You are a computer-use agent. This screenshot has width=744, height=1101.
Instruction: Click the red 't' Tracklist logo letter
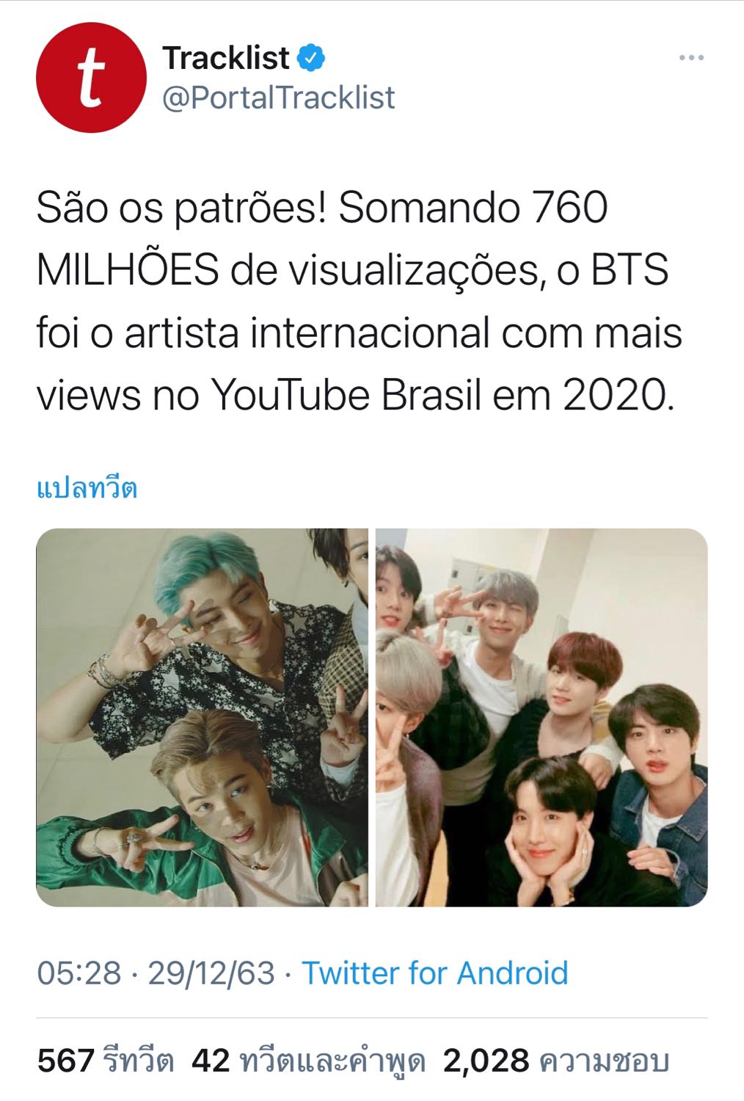coord(90,79)
